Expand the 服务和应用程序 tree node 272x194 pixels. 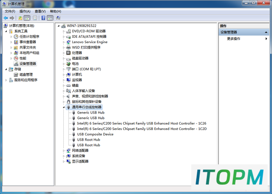(6, 80)
